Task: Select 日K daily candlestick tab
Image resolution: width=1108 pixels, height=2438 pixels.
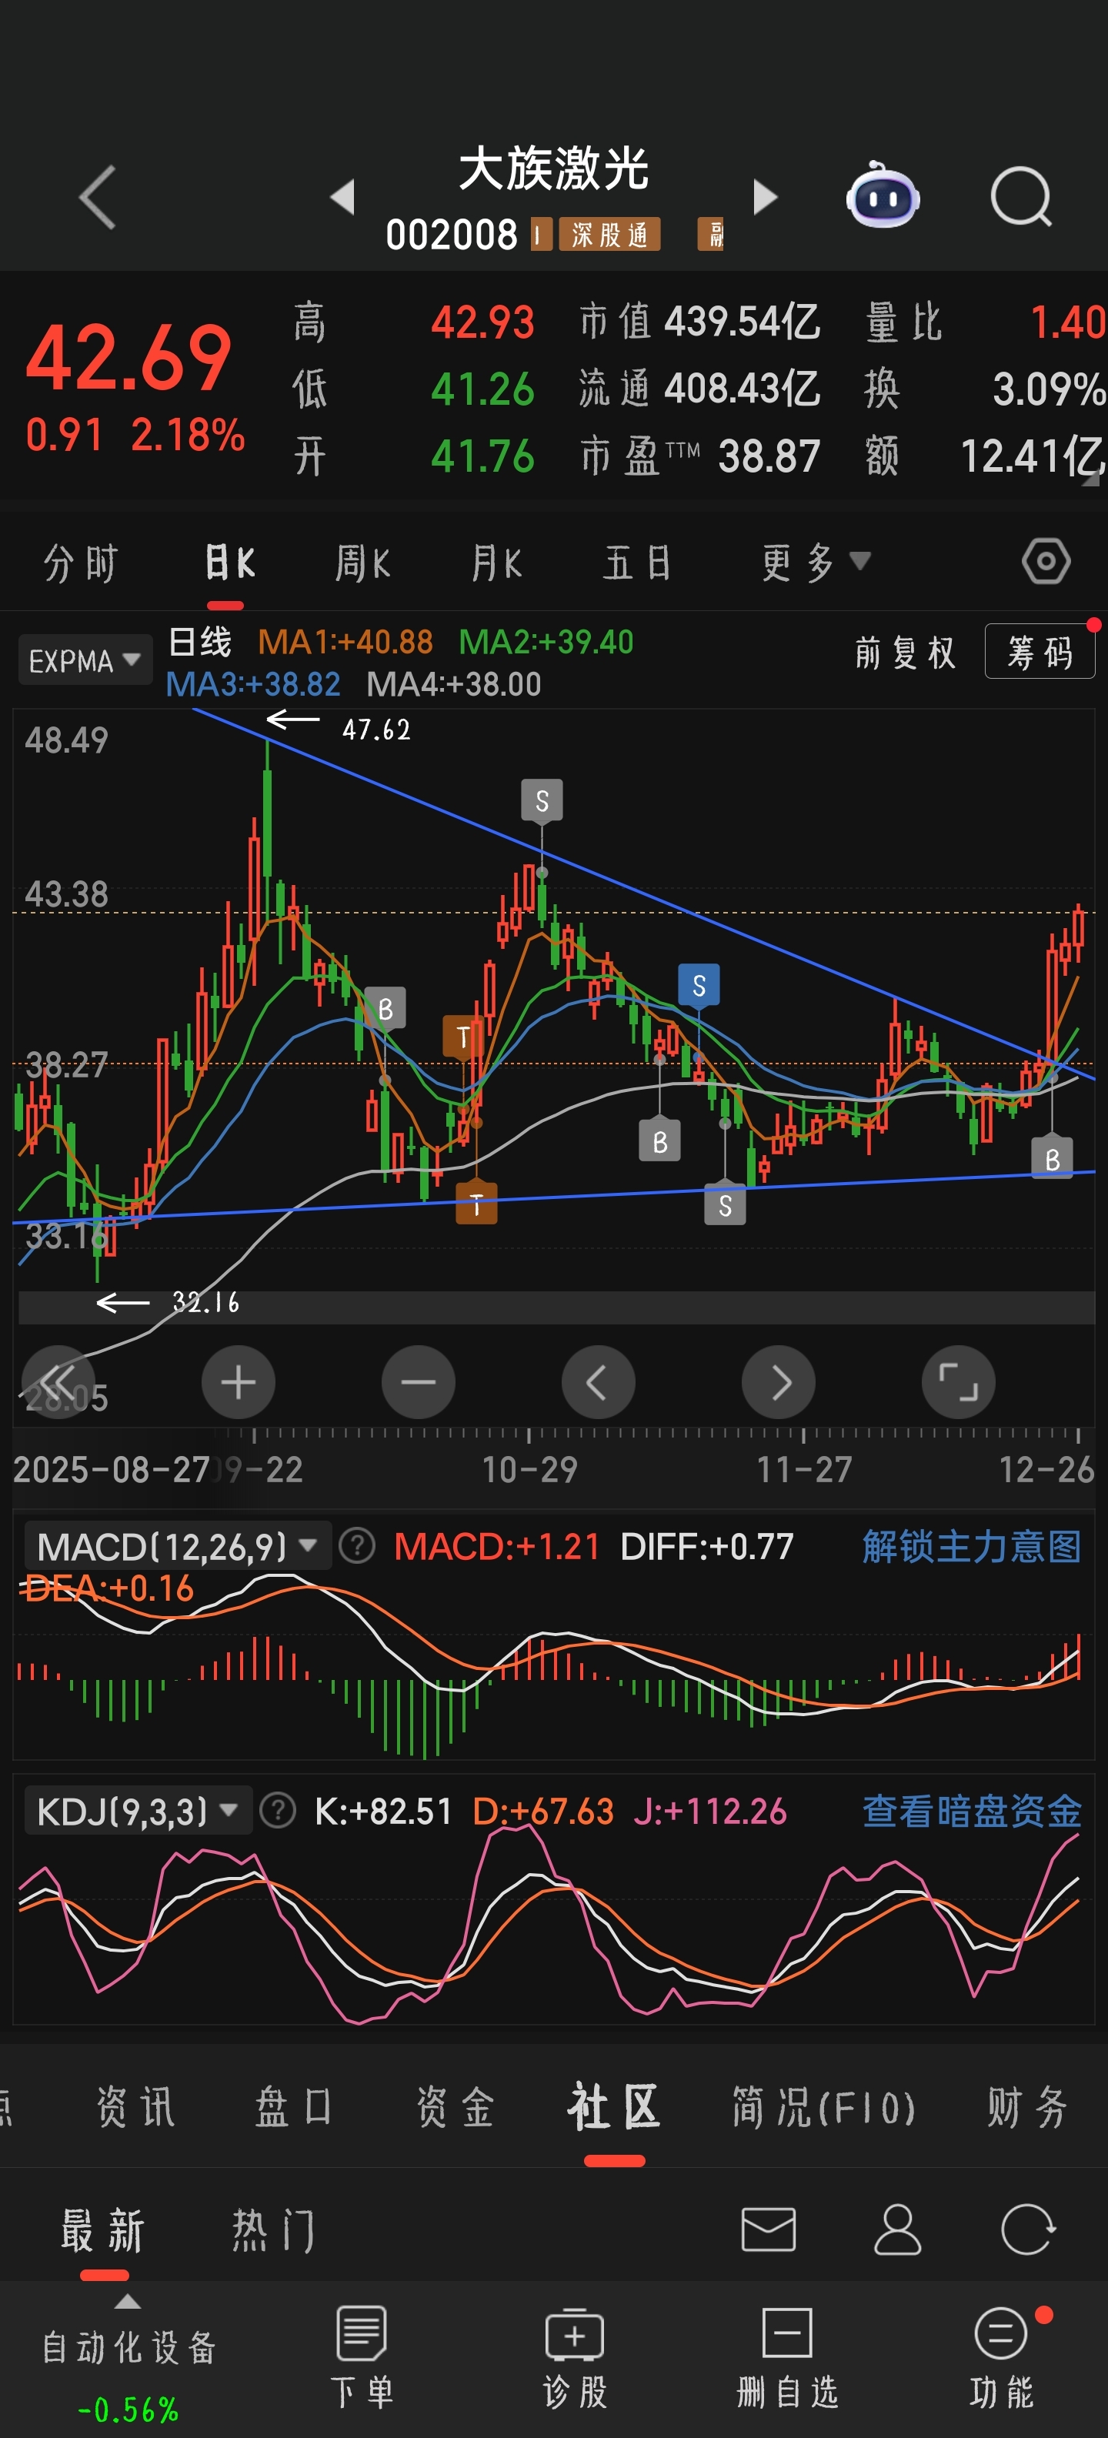Action: tap(230, 563)
